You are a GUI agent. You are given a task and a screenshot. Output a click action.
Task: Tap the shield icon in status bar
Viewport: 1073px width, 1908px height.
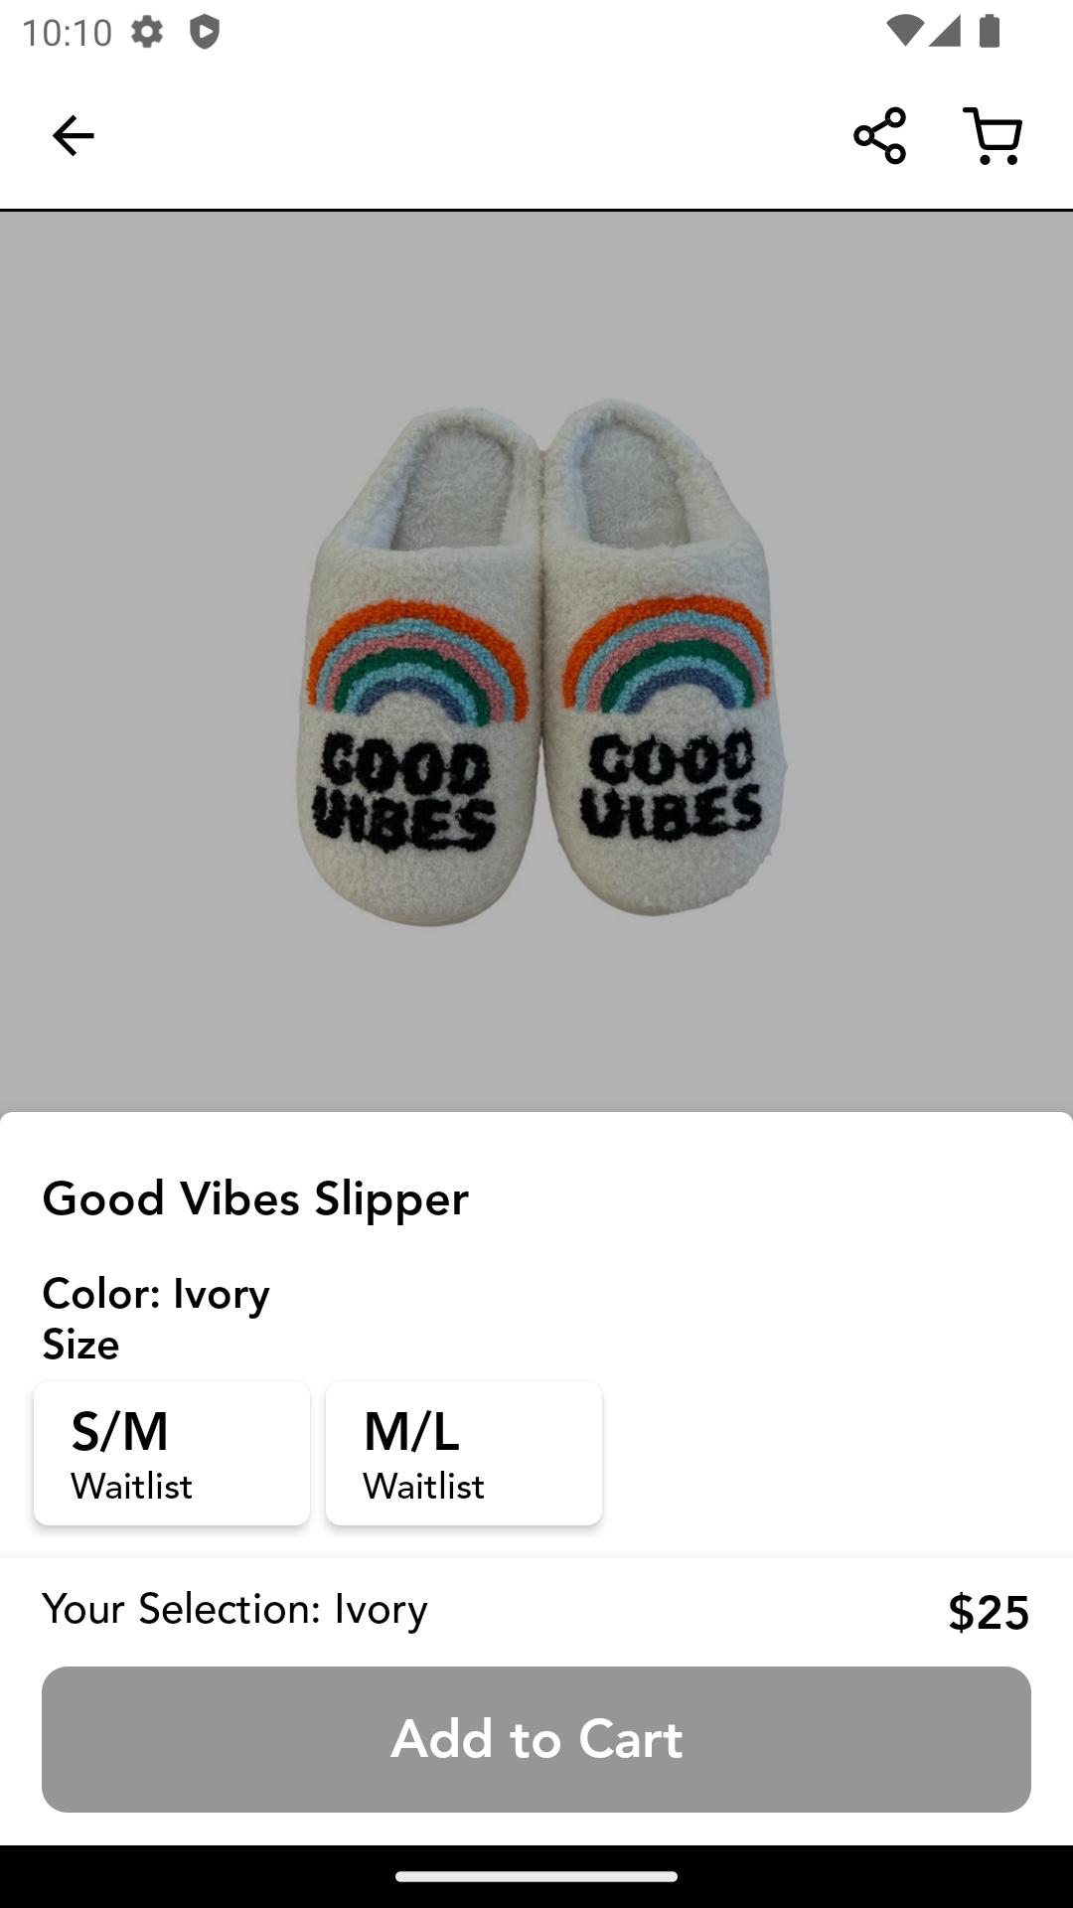204,32
